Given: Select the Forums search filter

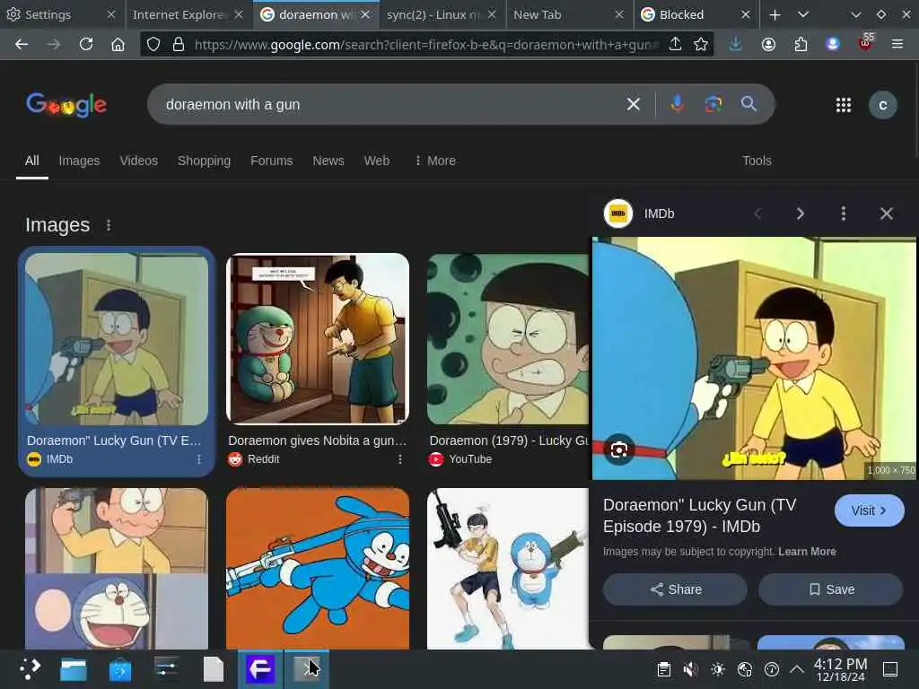Looking at the screenshot, I should click(x=271, y=161).
